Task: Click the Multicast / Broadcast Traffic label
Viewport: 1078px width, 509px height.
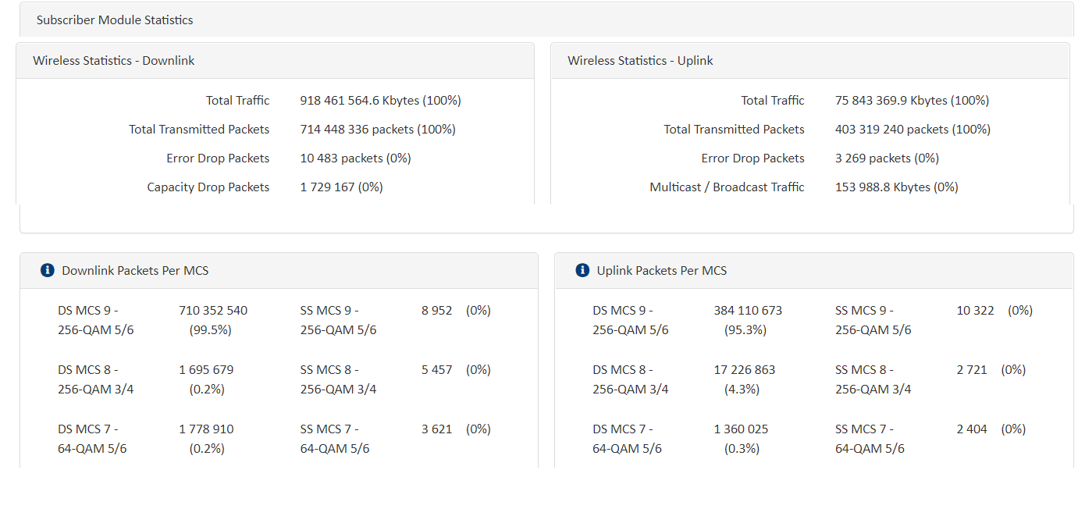Action: (x=727, y=187)
